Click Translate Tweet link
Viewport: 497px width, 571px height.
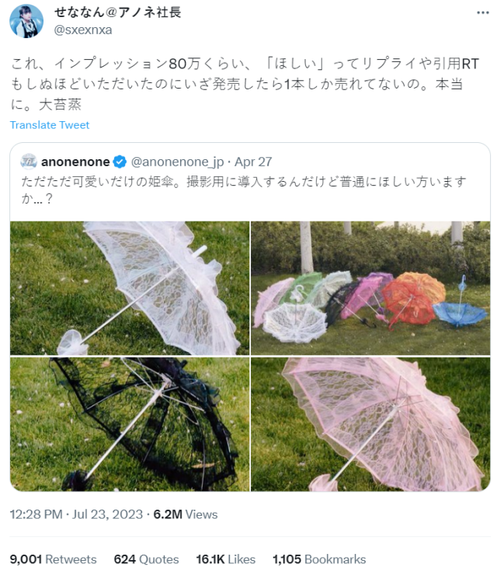50,125
